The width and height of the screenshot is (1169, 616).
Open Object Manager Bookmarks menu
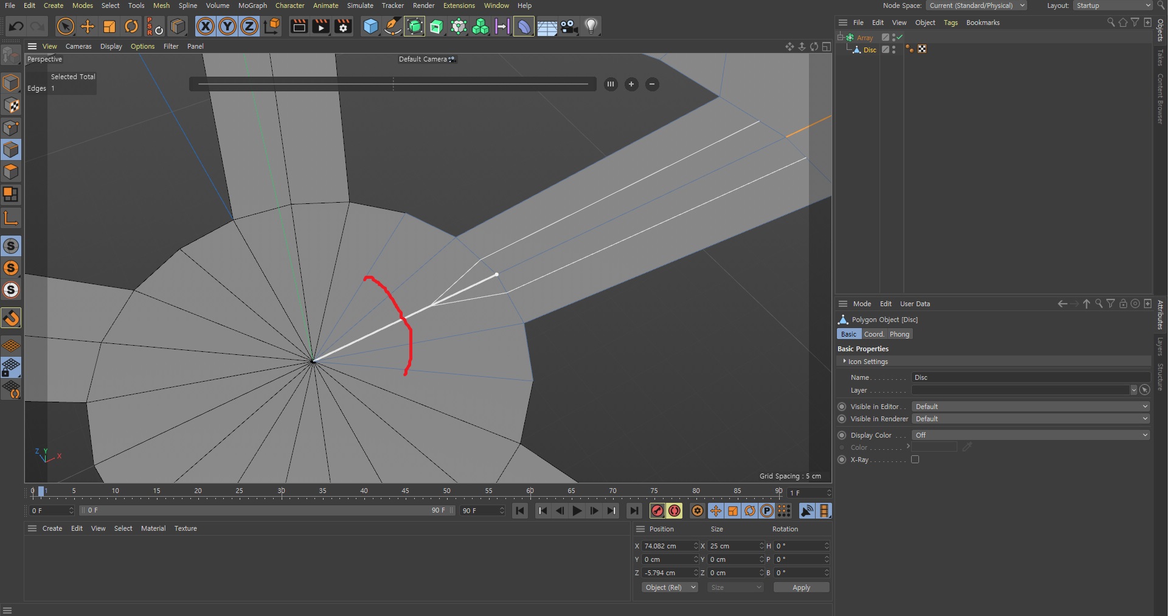[983, 23]
